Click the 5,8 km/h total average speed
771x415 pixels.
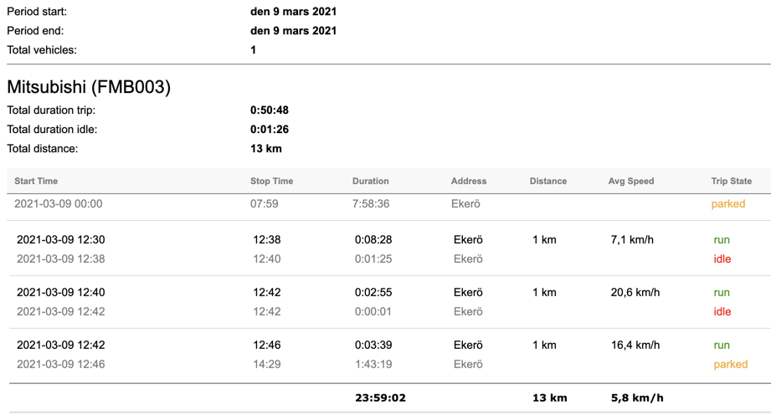point(637,397)
